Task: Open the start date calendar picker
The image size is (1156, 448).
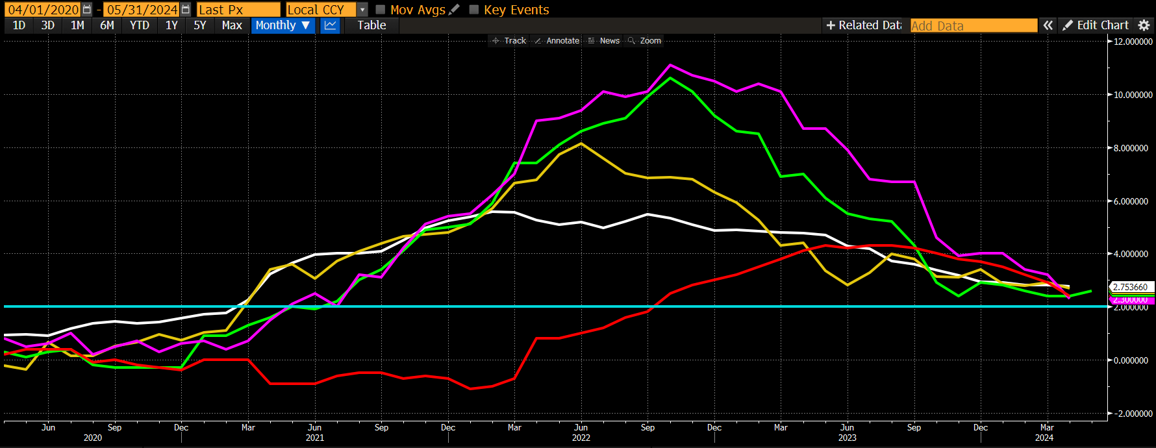Action: pyautogui.click(x=87, y=10)
